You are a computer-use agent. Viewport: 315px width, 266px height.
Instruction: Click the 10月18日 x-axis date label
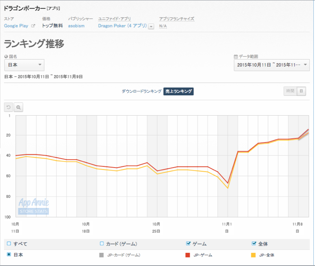pyautogui.click(x=86, y=228)
